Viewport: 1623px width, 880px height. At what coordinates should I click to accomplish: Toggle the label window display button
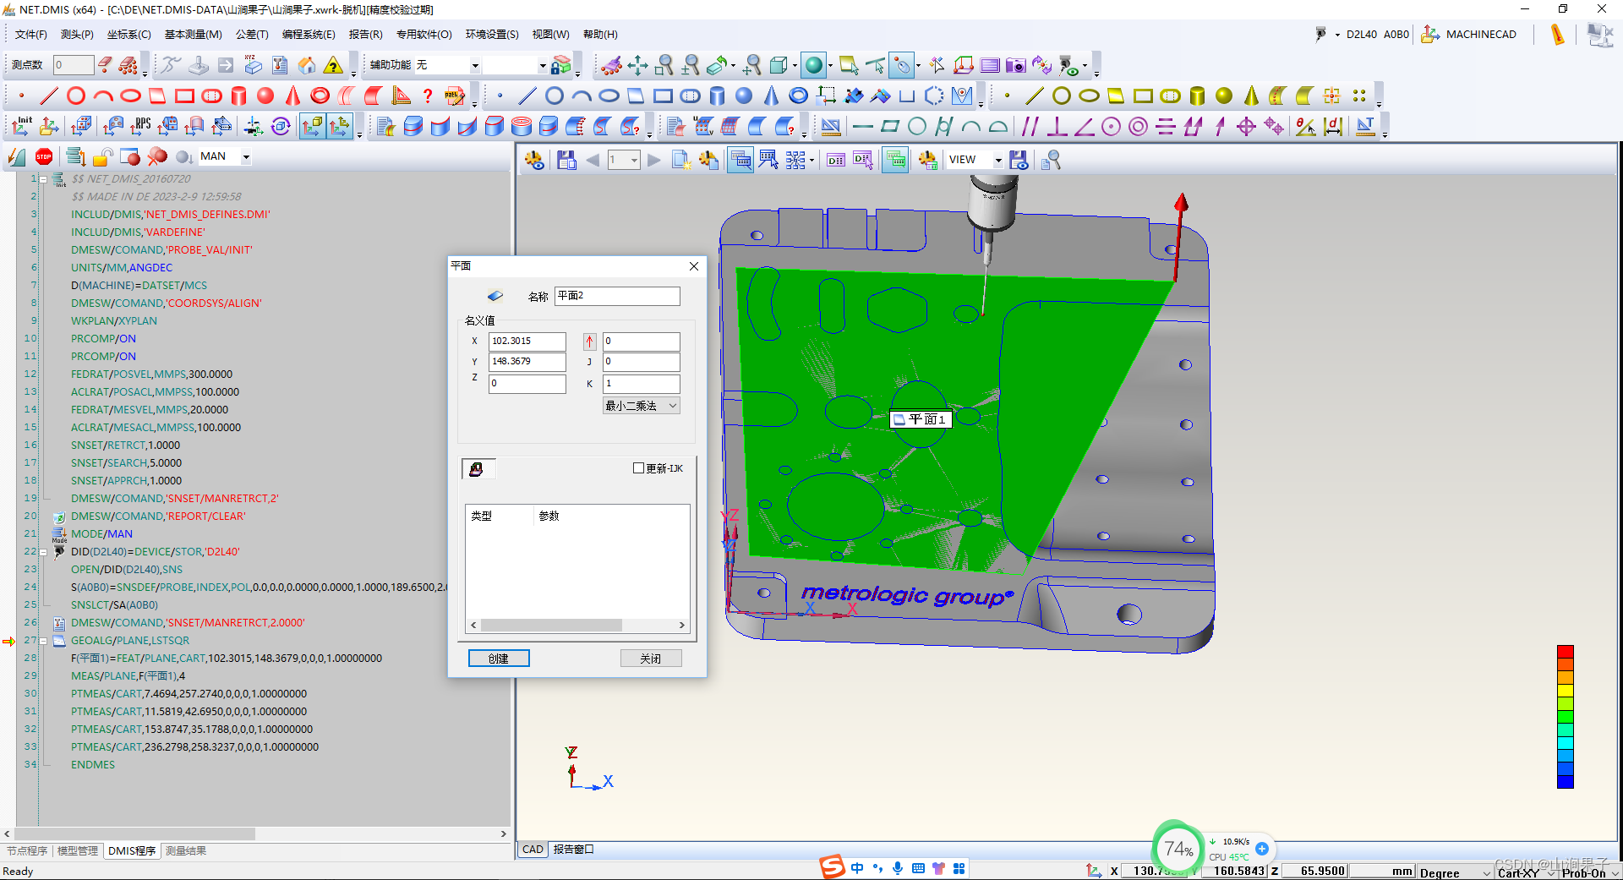point(740,160)
